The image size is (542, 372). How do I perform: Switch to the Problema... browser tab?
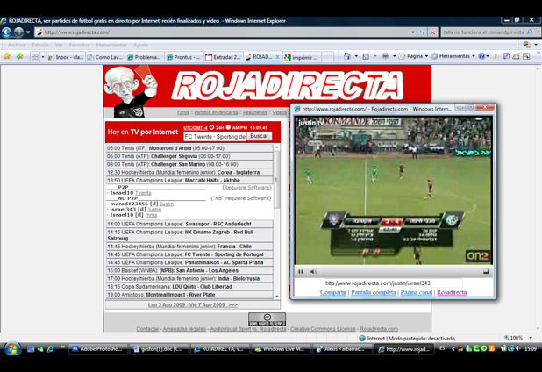tap(144, 57)
